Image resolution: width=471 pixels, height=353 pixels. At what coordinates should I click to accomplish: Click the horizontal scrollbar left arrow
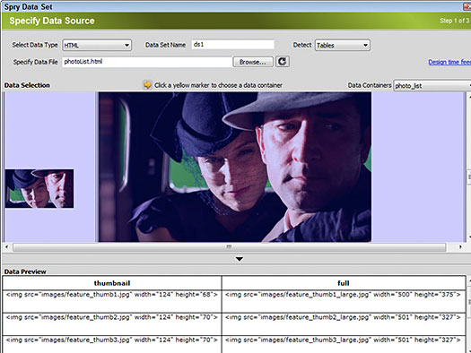[6, 246]
